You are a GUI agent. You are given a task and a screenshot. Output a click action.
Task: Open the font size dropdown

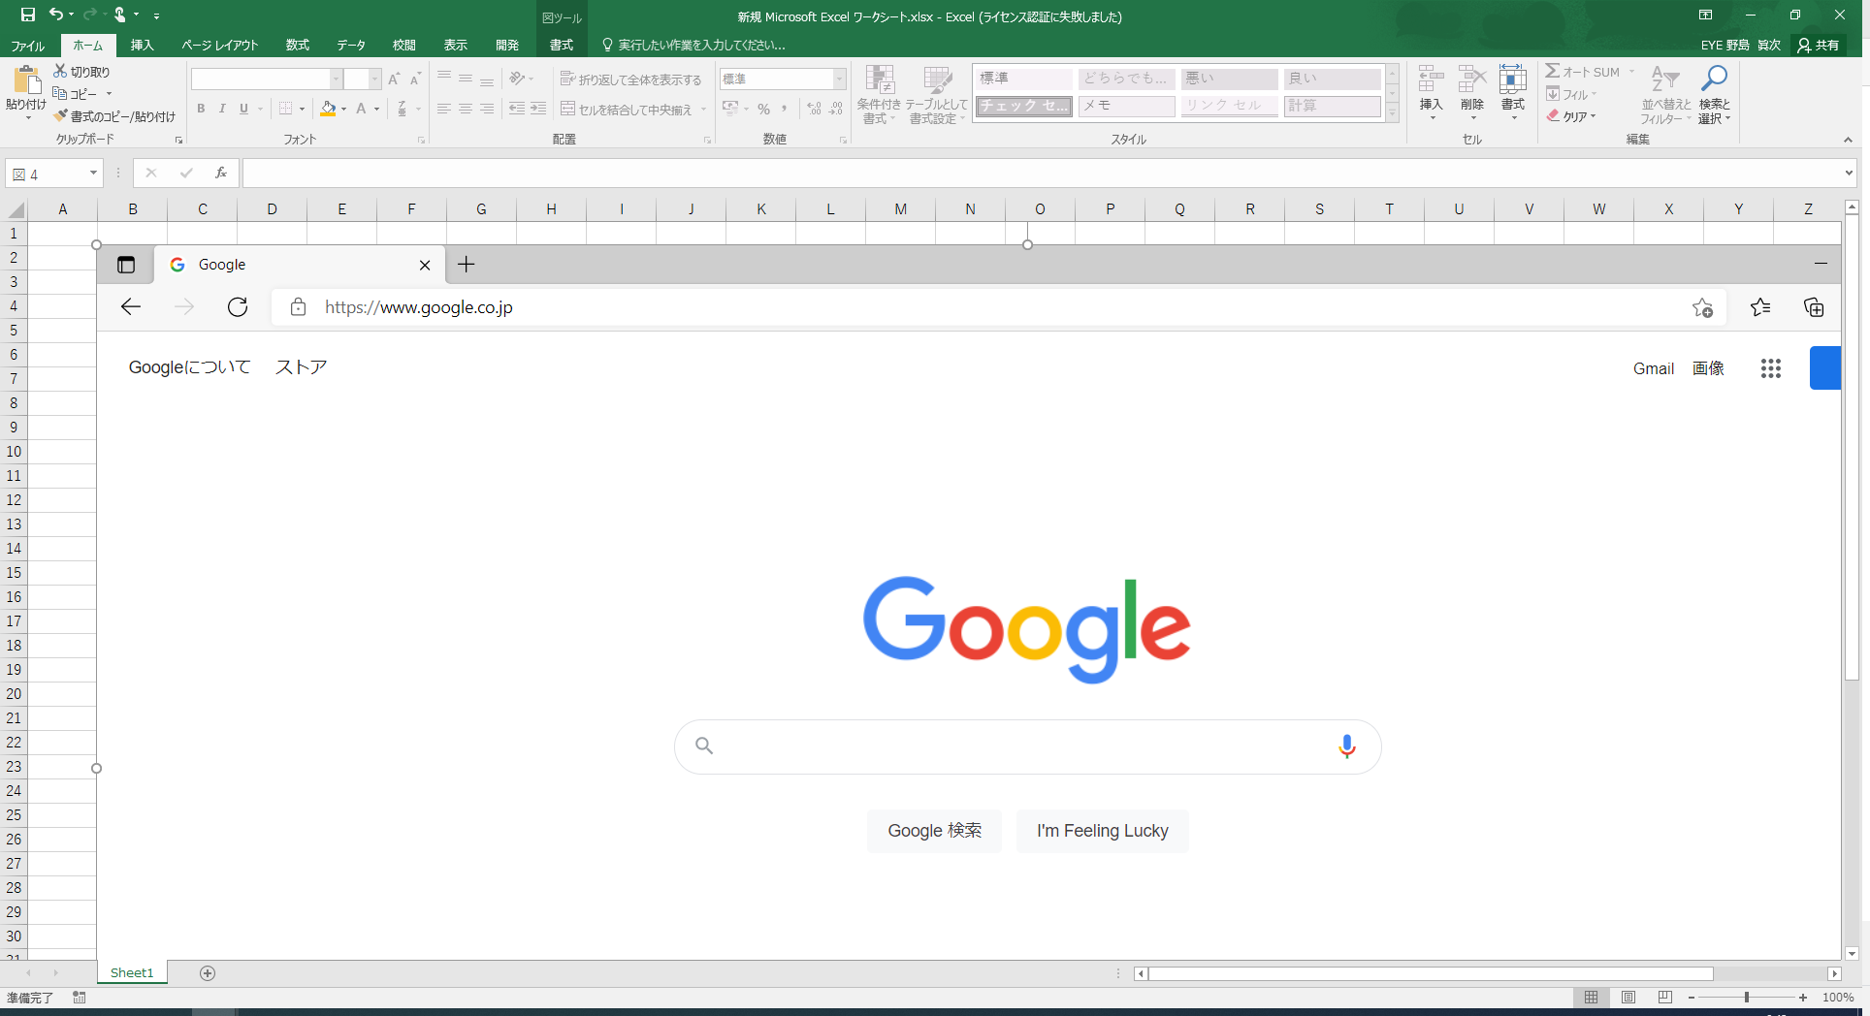coord(375,79)
